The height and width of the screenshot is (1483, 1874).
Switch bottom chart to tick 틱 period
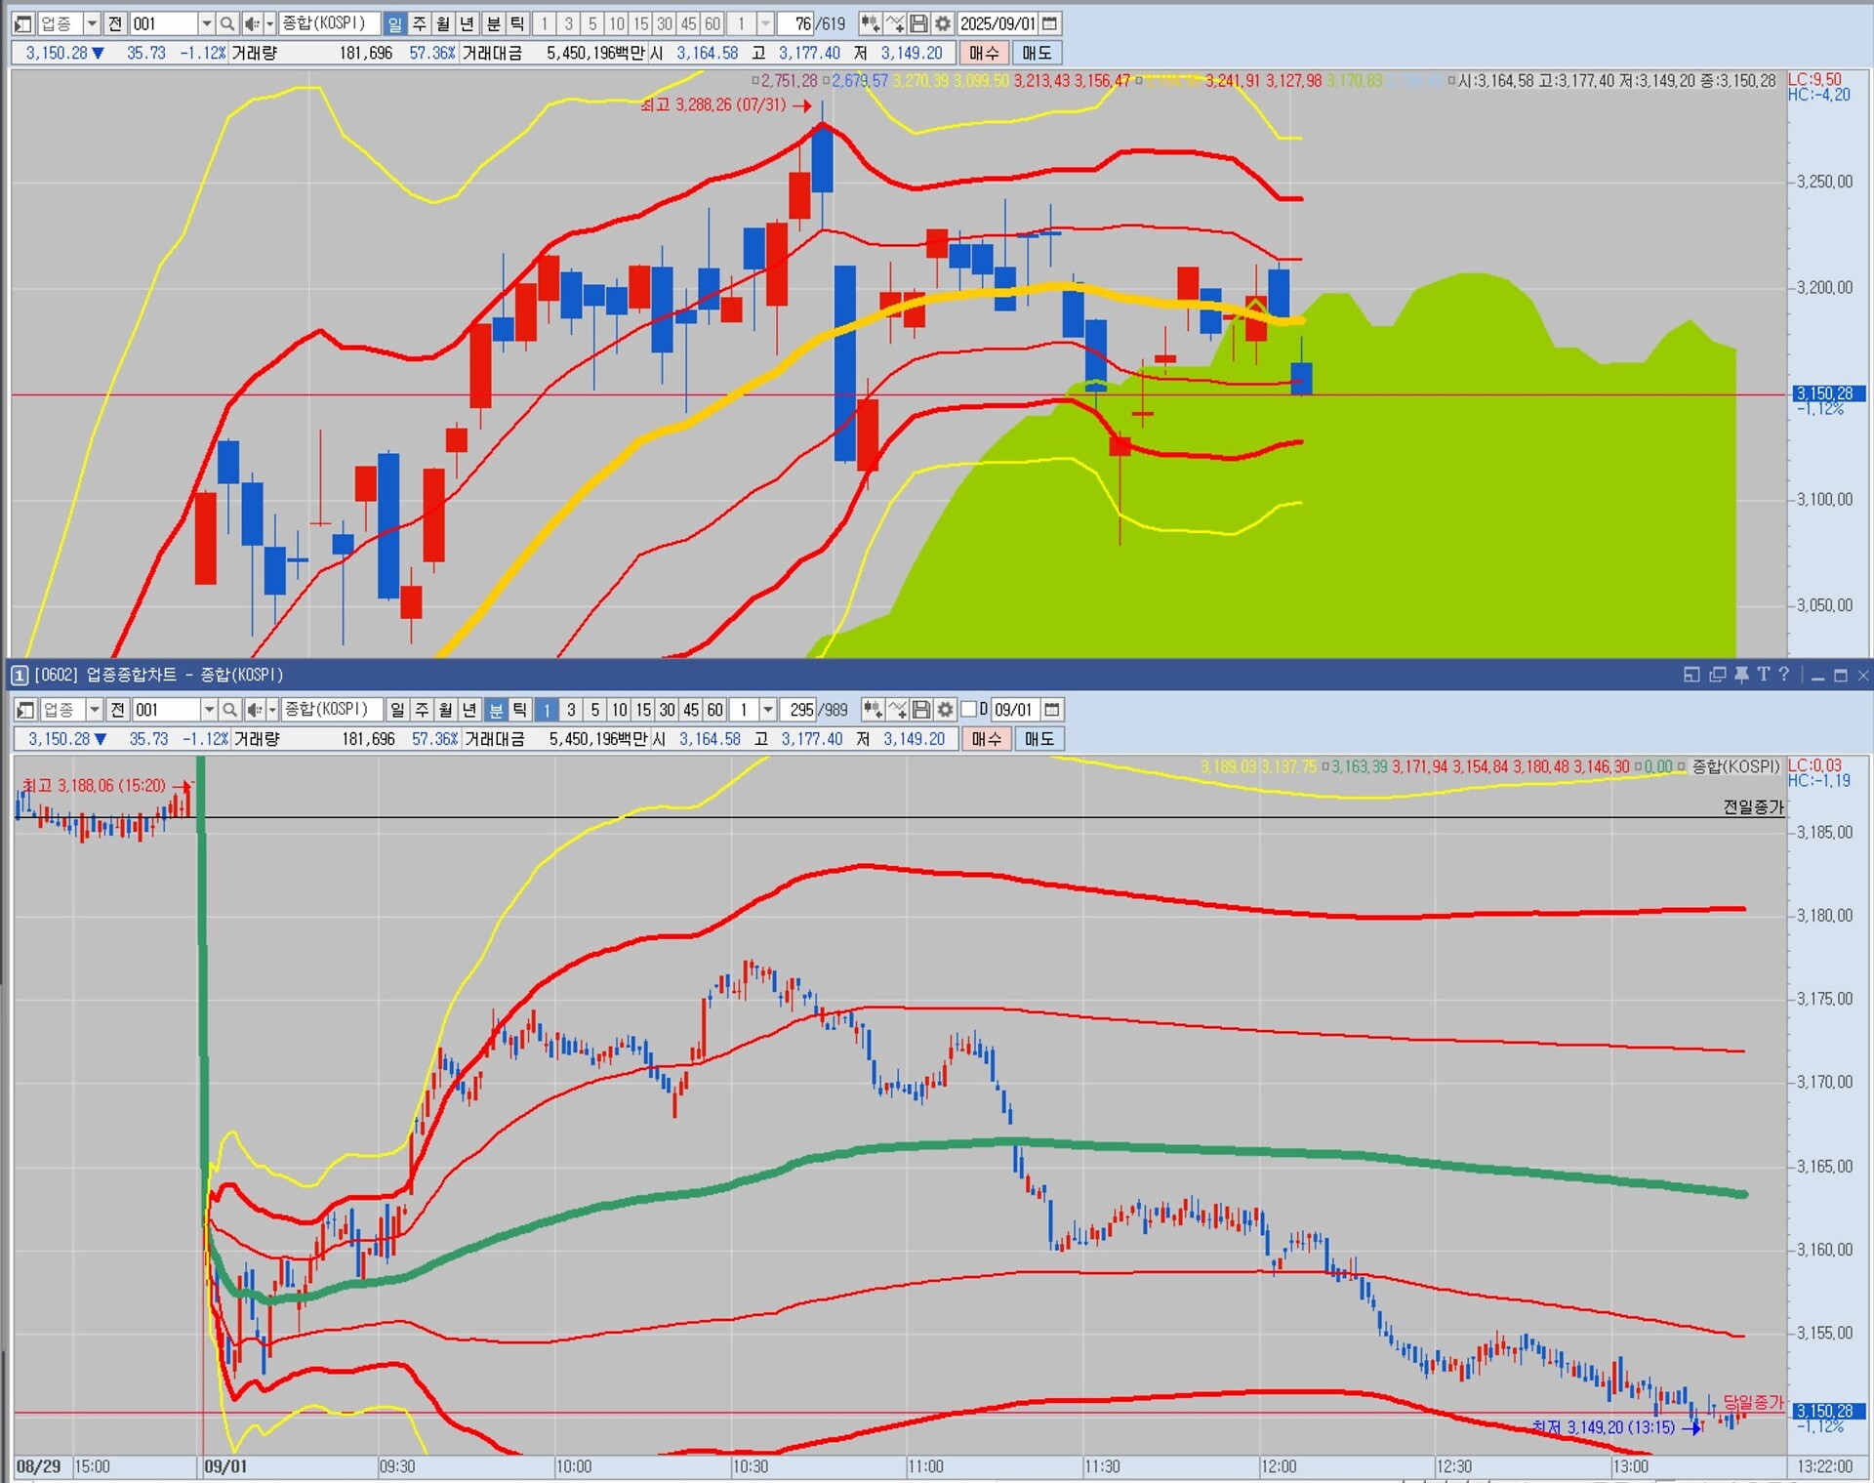[x=520, y=710]
